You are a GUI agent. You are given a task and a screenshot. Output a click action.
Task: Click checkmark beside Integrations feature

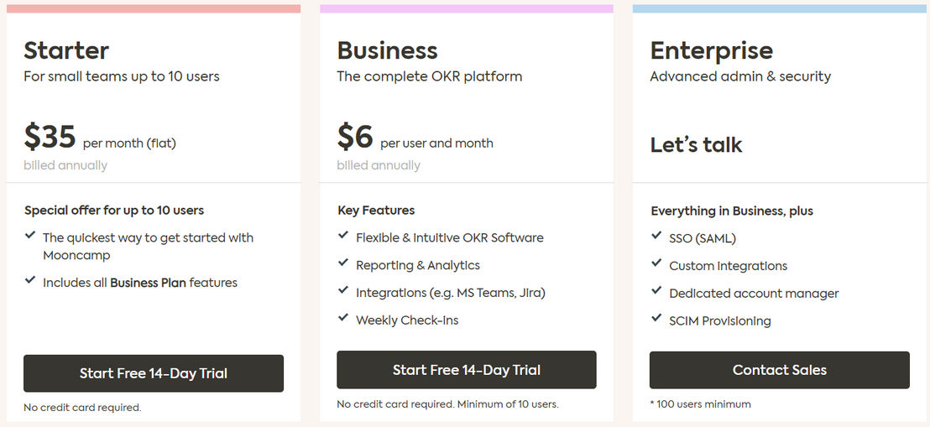[x=342, y=290]
